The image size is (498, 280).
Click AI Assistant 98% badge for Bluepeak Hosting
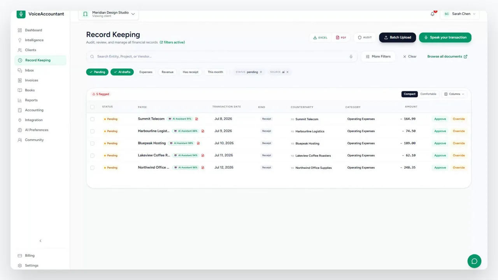pos(181,143)
